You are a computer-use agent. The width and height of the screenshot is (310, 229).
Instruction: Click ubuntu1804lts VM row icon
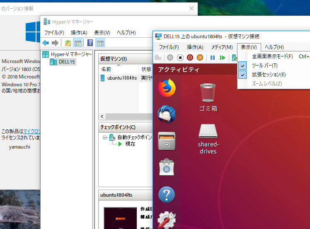(x=103, y=78)
